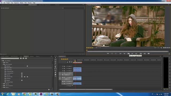Image resolution: width=171 pixels, height=96 pixels.
Task: Toggle sync lock on Audio 3 track
Action: coord(64,83)
